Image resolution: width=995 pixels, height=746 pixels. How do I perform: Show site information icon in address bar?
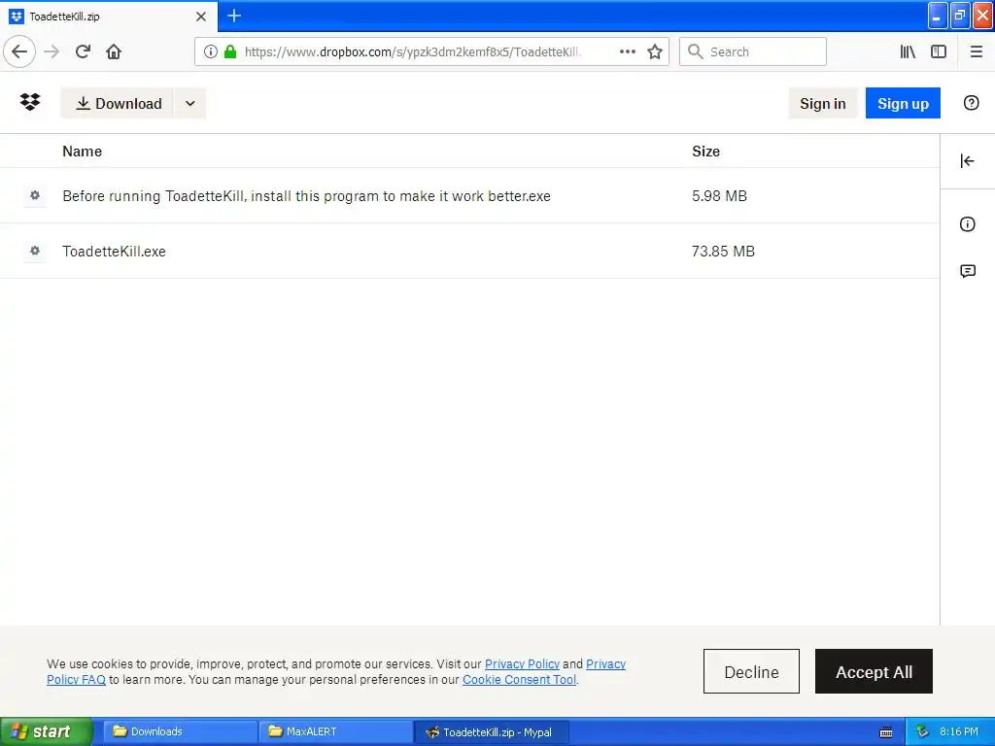211,51
